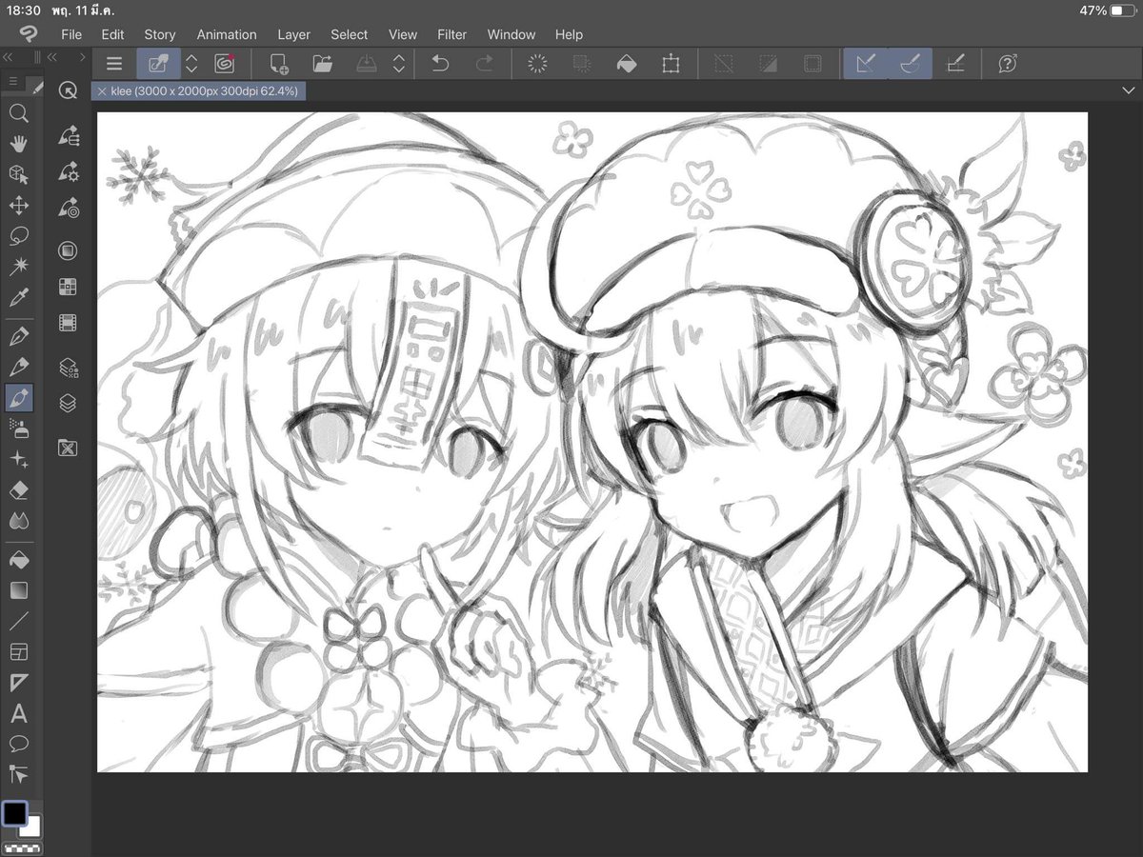
Task: Click the Fill icon in command bar
Action: pos(626,64)
